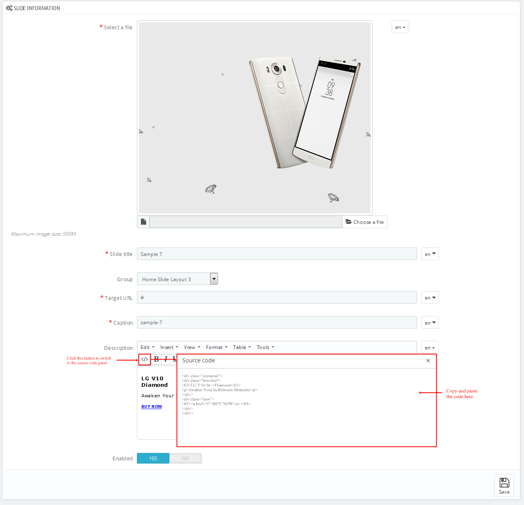The image size is (524, 505).
Task: Open the Format menu of the editor
Action: (217, 347)
